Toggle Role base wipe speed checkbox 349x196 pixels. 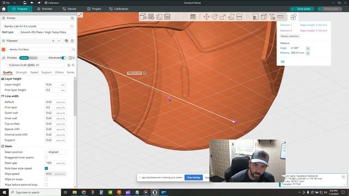(x=46, y=168)
